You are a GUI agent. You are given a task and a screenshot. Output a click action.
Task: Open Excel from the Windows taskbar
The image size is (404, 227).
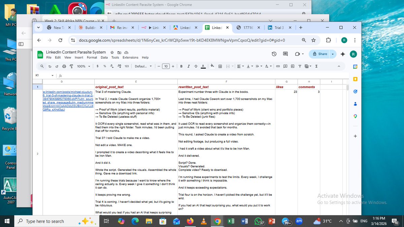pos(231,221)
